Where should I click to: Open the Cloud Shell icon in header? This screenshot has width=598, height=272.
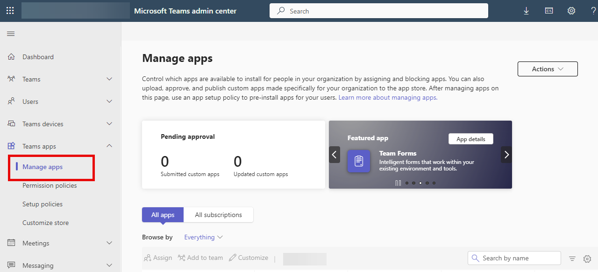point(549,11)
